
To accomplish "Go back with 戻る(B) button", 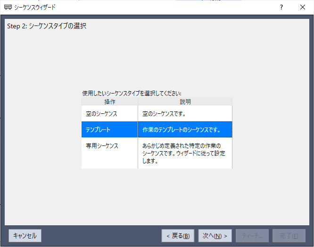I will click(x=178, y=236).
